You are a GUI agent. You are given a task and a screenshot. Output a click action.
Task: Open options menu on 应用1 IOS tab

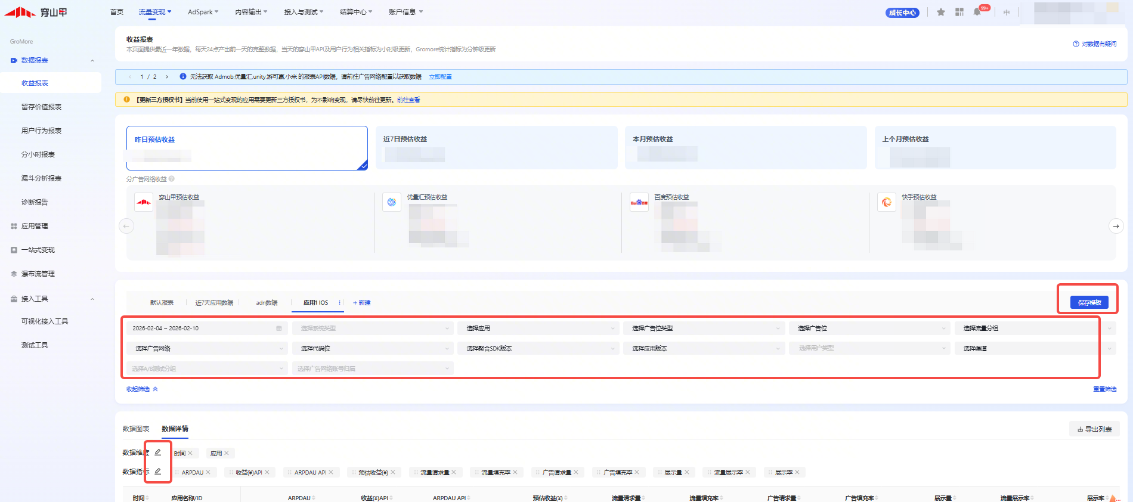(x=340, y=303)
